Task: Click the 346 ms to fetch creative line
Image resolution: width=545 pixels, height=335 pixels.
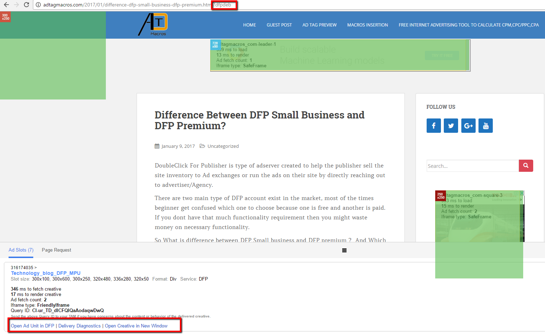Action: [36, 289]
